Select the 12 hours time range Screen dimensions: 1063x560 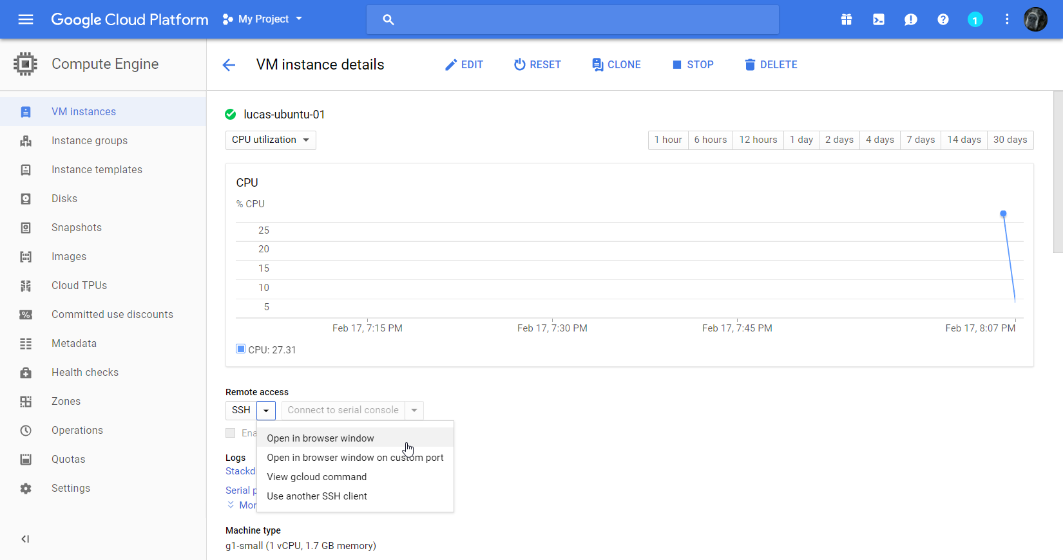pyautogui.click(x=758, y=140)
